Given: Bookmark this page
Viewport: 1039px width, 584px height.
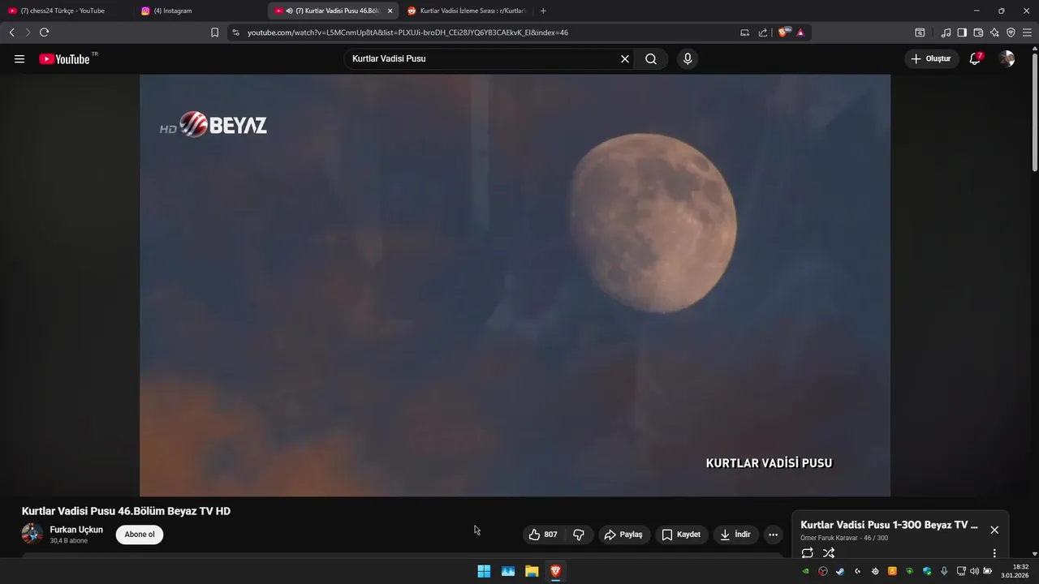Looking at the screenshot, I should tap(214, 32).
